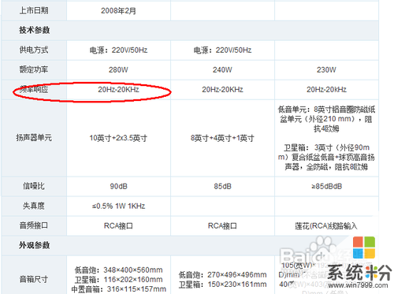Click the 扬声器单元 row label
The height and width of the screenshot is (294, 394).
(34, 138)
